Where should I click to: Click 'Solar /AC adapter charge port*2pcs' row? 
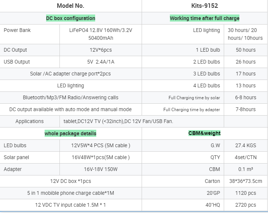70,74
